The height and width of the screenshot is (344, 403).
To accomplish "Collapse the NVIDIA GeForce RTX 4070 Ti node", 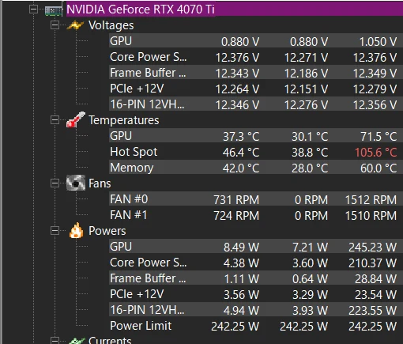I will tap(33, 9).
